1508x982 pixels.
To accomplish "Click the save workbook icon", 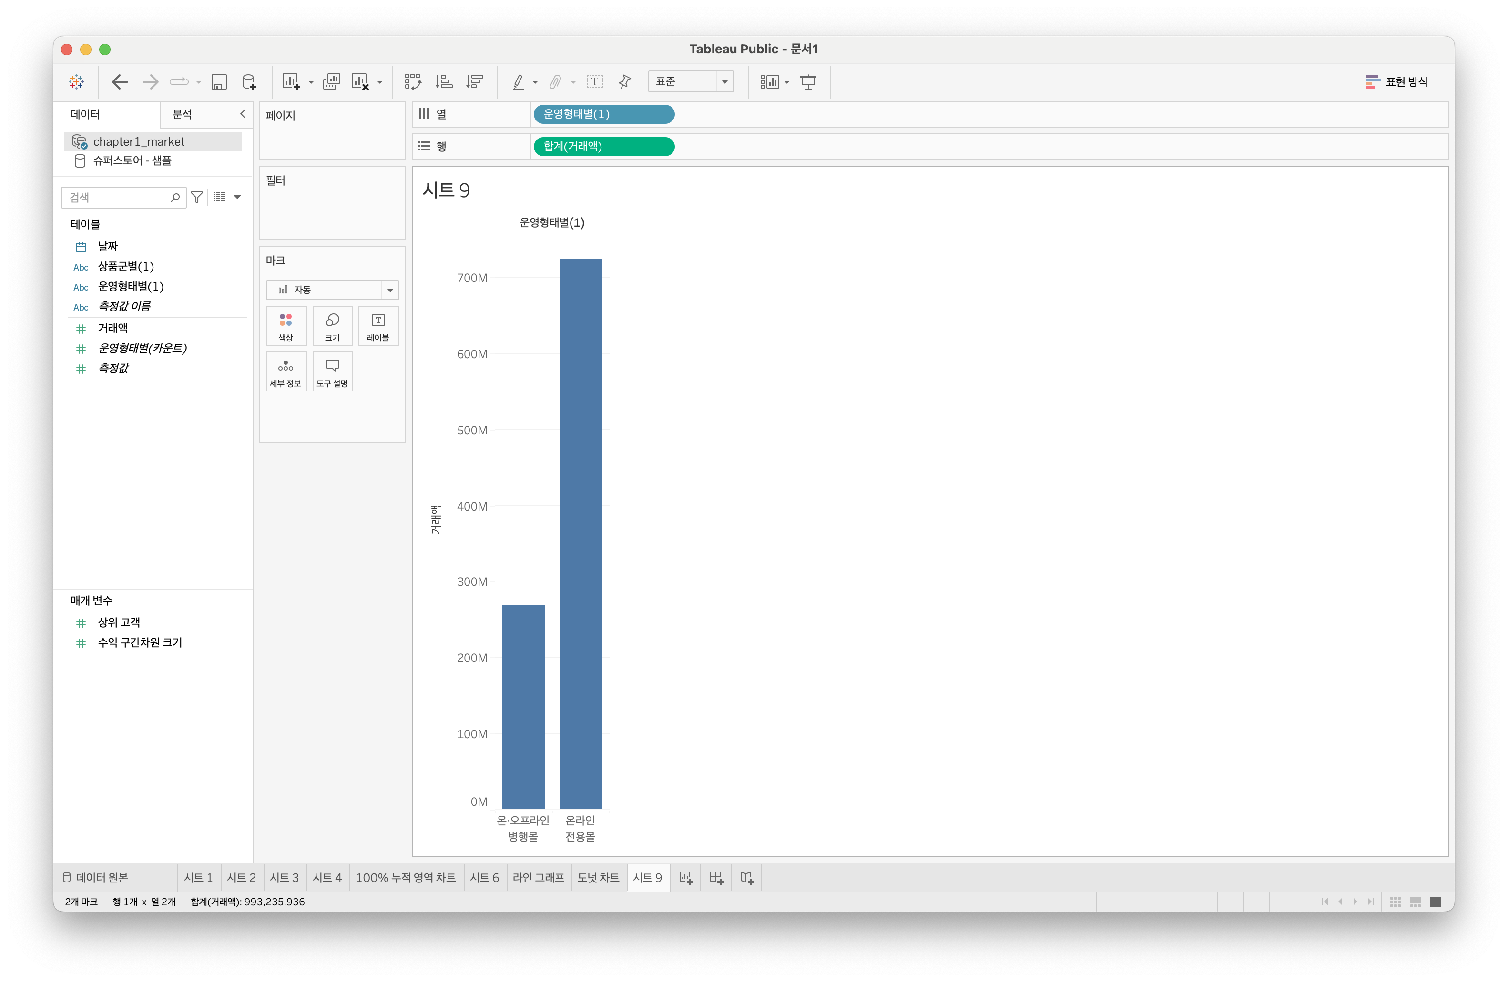I will coord(219,82).
